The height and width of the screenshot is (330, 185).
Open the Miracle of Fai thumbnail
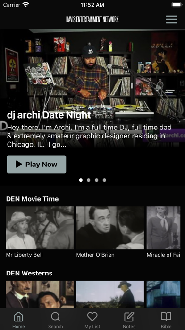point(163,228)
